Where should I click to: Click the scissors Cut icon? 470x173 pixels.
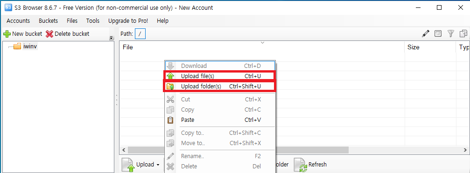(170, 100)
